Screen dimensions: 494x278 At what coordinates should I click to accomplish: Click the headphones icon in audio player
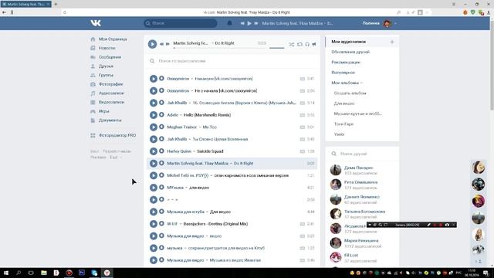tap(307, 45)
